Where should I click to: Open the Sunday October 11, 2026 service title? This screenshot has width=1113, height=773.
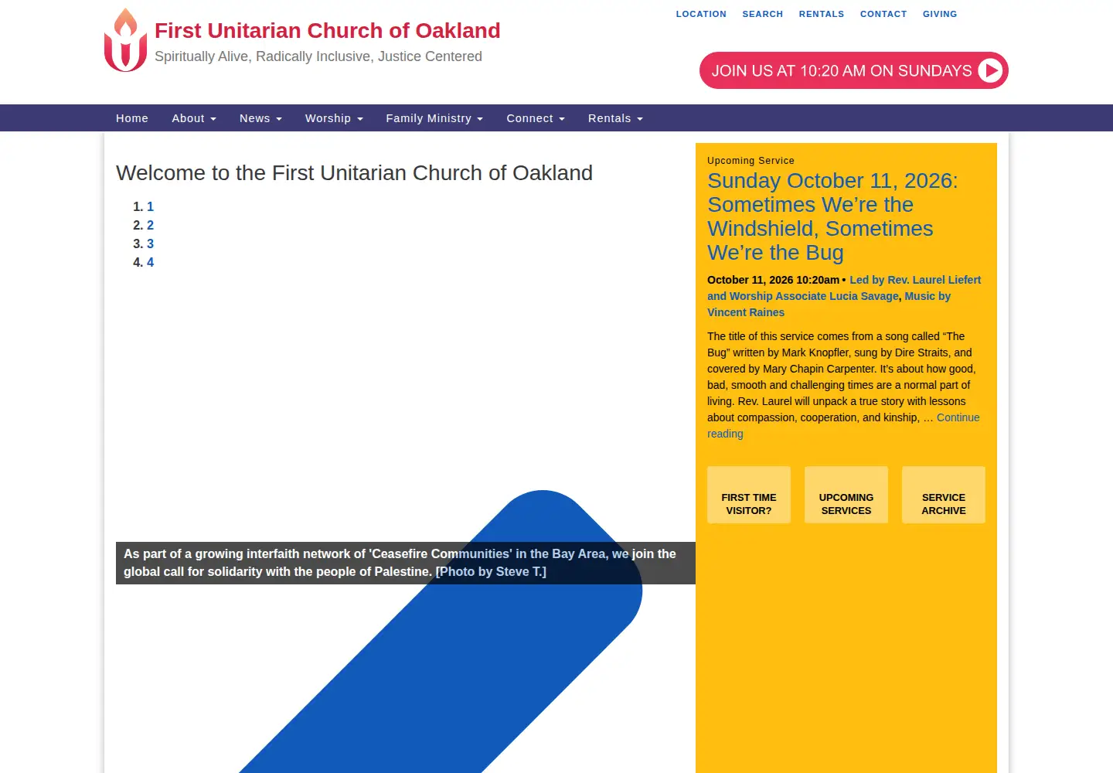(832, 216)
